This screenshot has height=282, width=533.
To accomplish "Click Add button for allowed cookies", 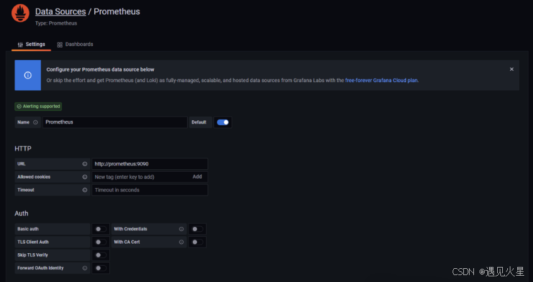I will (x=197, y=177).
